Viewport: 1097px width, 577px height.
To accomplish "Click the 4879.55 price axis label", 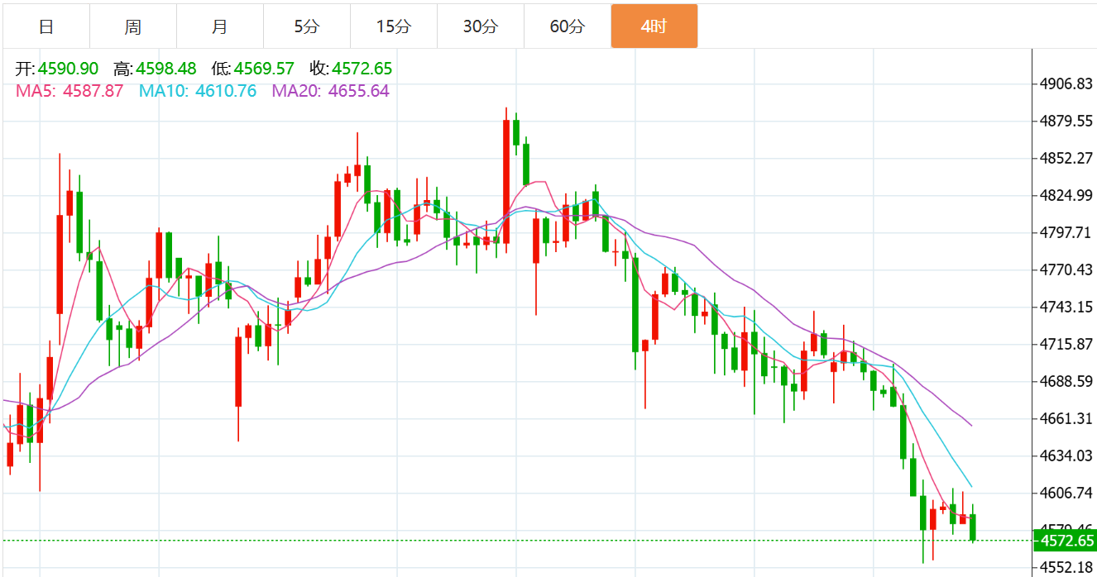I will (1066, 122).
